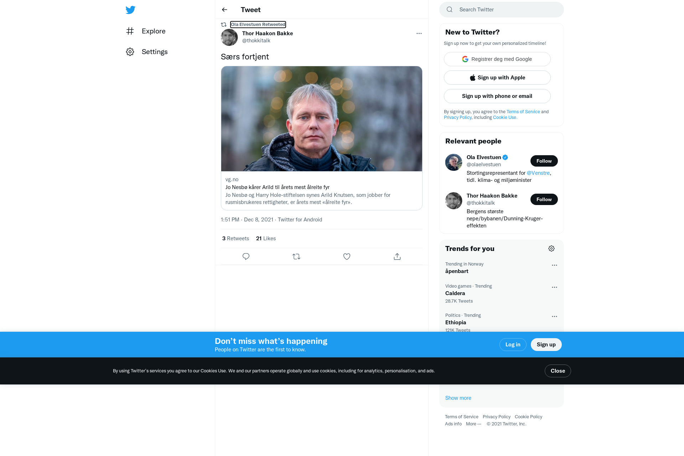Expand options for åpenbart trend

pyautogui.click(x=554, y=265)
